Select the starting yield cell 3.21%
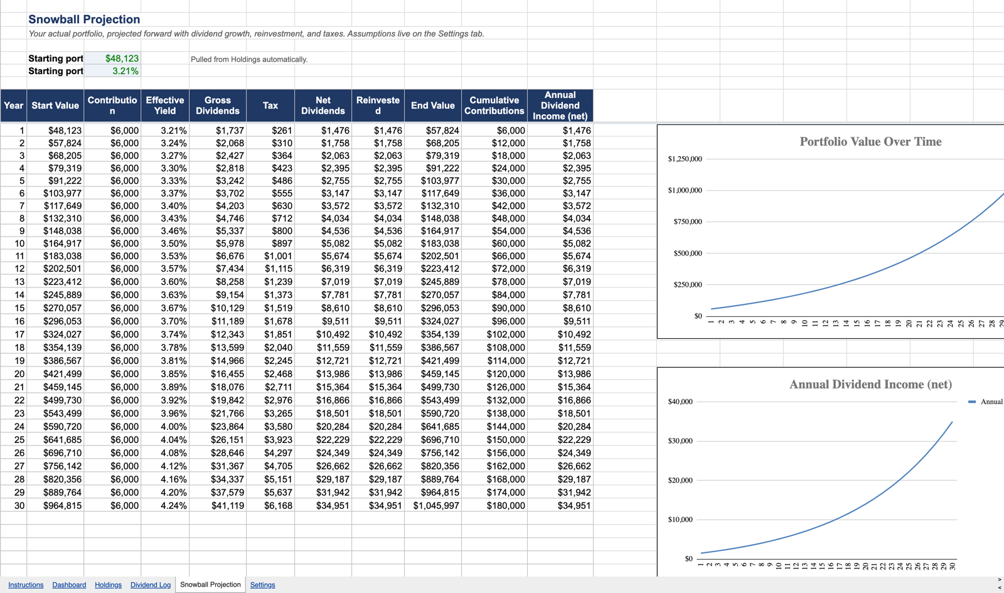The image size is (1004, 593). (x=112, y=71)
